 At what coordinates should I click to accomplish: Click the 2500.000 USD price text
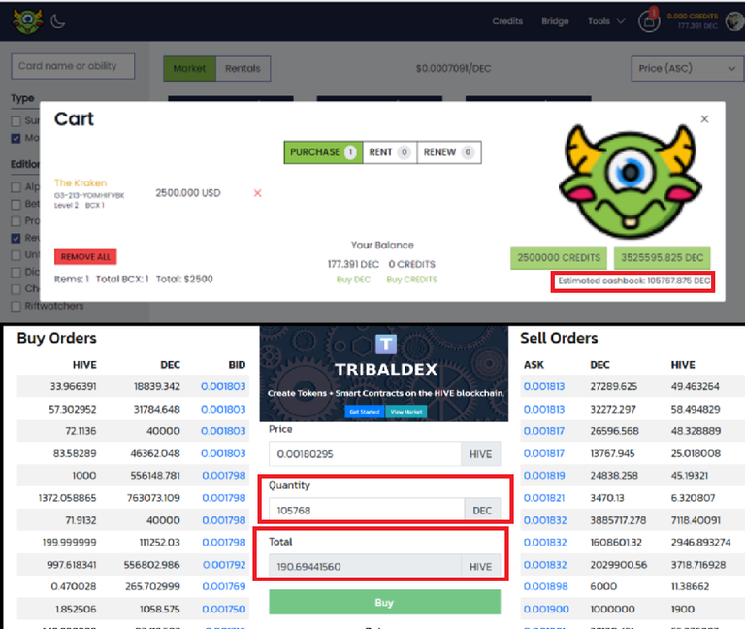pos(188,193)
